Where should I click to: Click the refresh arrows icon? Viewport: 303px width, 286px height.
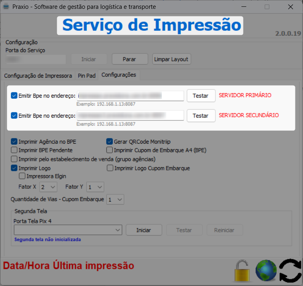click(x=291, y=270)
